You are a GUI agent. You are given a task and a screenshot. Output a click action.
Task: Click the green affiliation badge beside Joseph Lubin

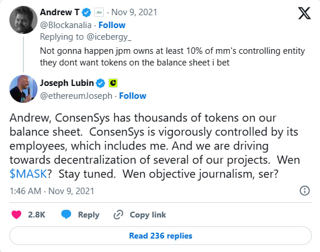[113, 83]
